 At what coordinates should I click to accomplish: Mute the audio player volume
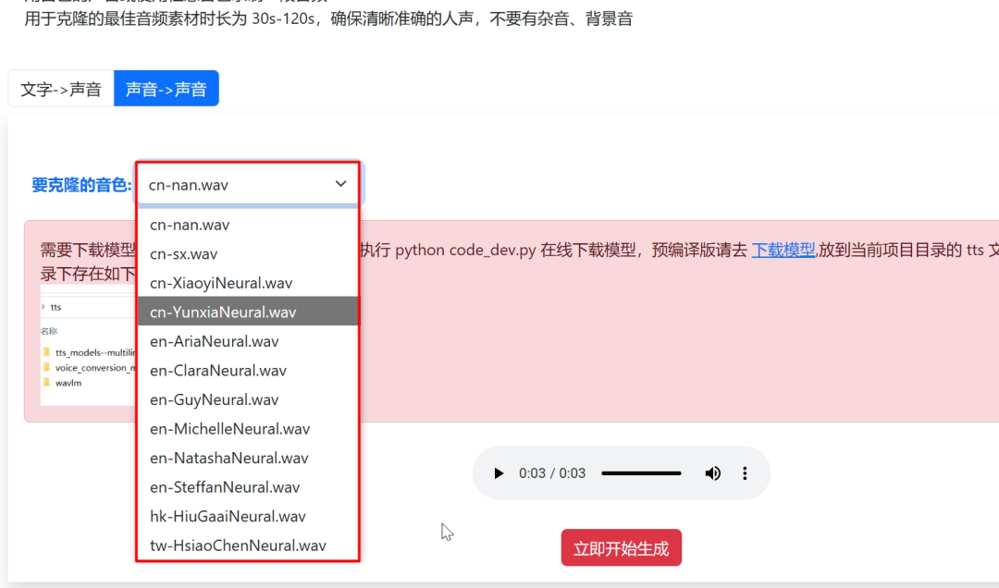coord(712,472)
